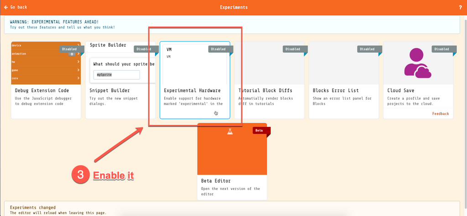This screenshot has width=467, height=216.
Task: Expand the game row chevron
Action: tap(78, 70)
